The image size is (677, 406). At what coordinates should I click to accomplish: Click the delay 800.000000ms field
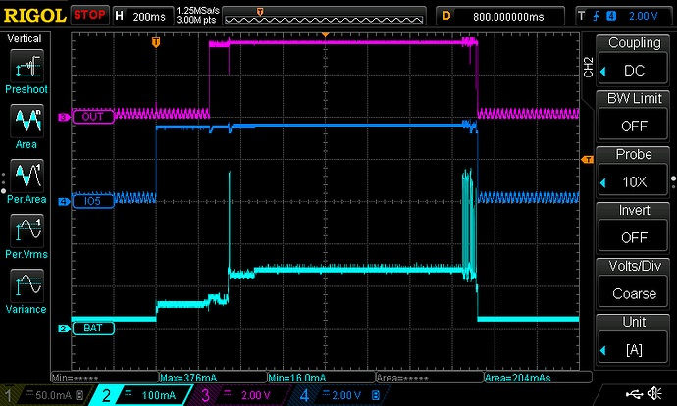point(500,16)
